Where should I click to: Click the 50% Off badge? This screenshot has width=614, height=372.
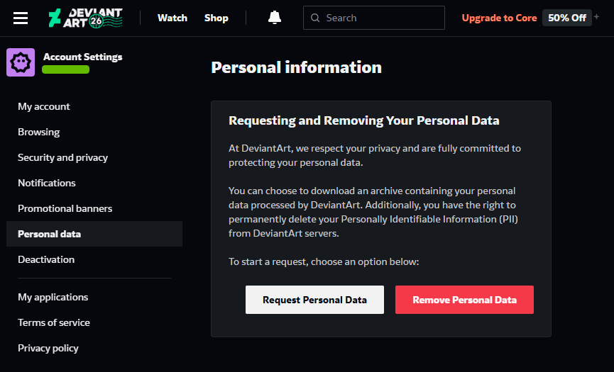567,18
